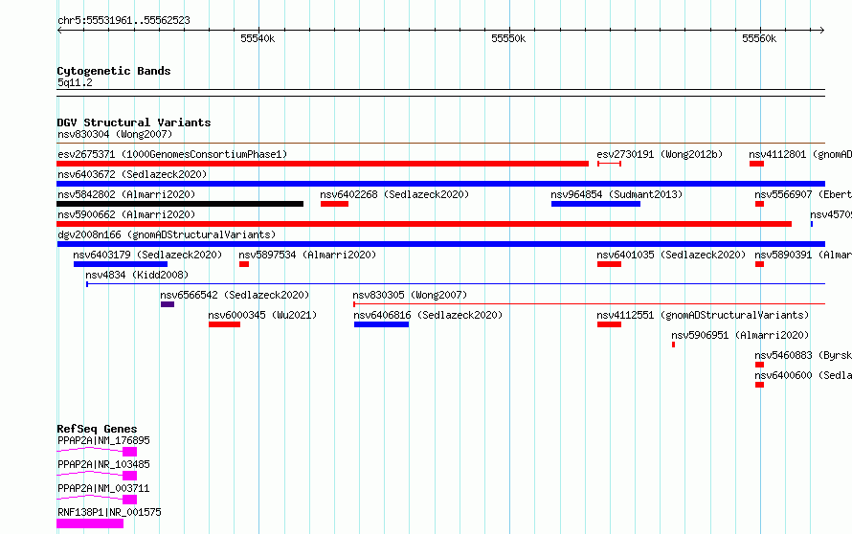Image resolution: width=852 pixels, height=534 pixels.
Task: Open the PPAP2A NM_176895 gene exon
Action: [x=130, y=452]
